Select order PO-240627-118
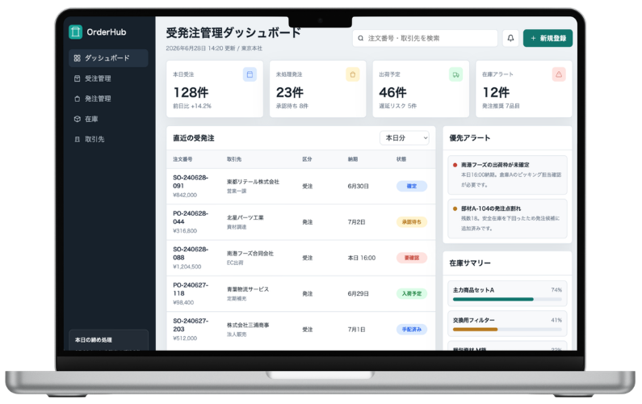 click(x=191, y=289)
